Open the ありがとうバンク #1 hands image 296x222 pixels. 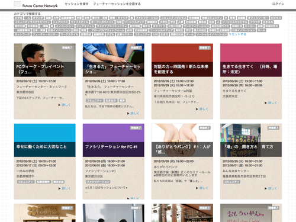pos(182,140)
